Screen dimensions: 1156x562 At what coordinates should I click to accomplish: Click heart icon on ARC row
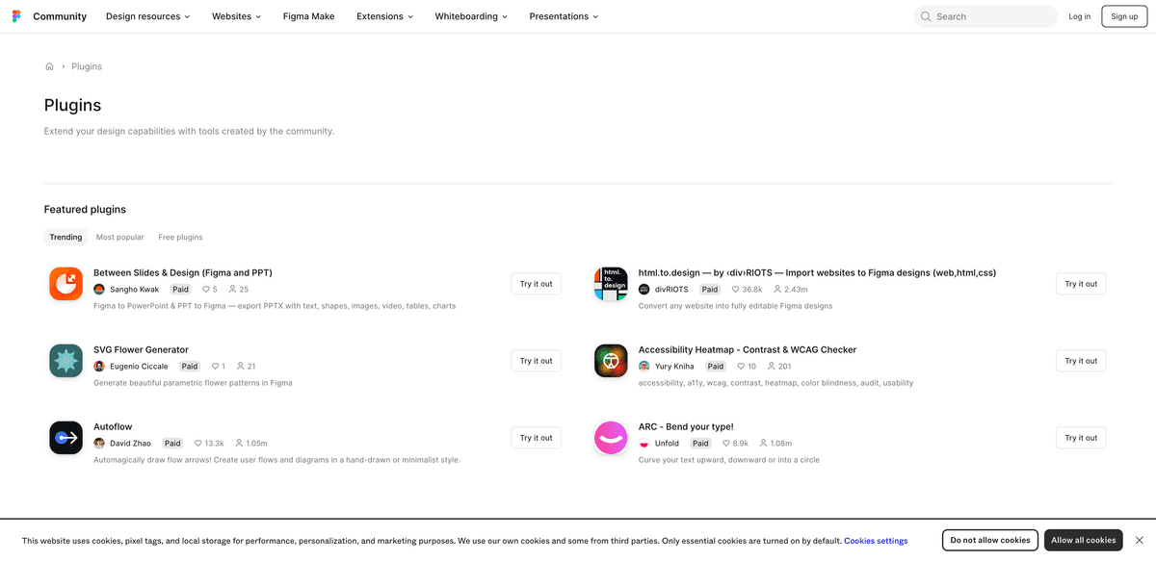coord(726,444)
